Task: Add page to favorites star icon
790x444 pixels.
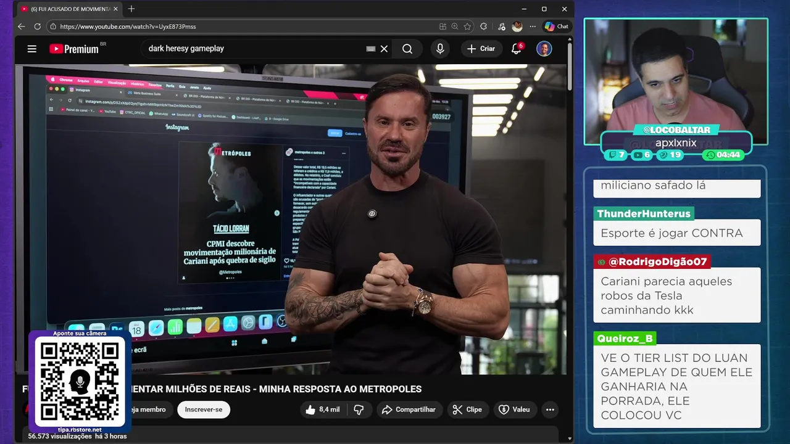Action: [x=467, y=27]
